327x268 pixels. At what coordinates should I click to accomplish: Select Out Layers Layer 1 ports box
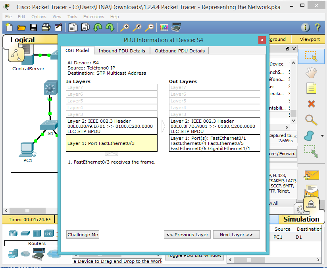pyautogui.click(x=215, y=143)
